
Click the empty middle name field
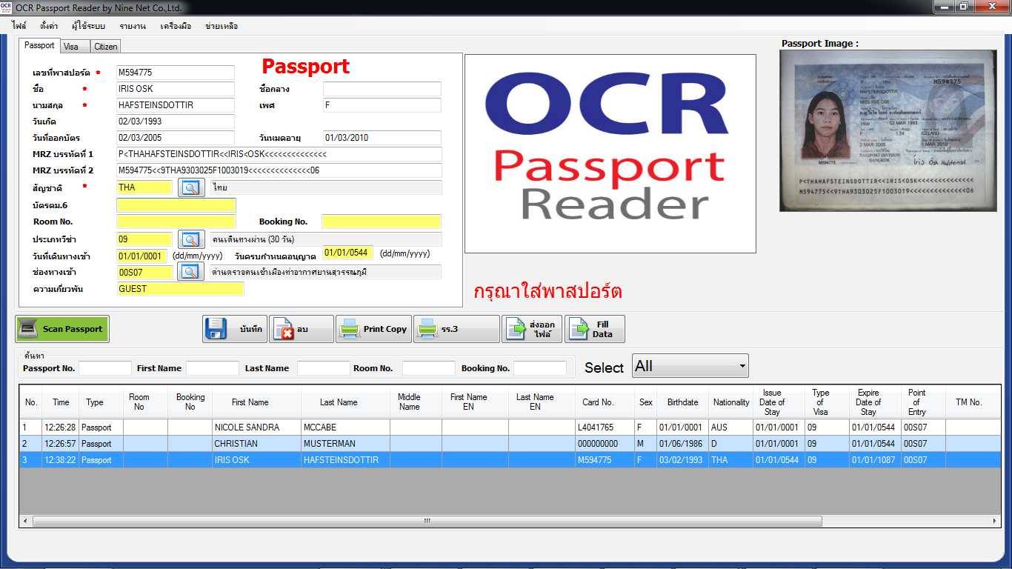coord(382,89)
